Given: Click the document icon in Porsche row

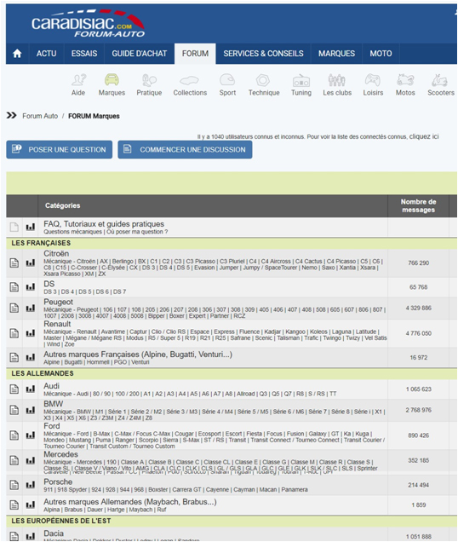Looking at the screenshot, I should tap(14, 485).
